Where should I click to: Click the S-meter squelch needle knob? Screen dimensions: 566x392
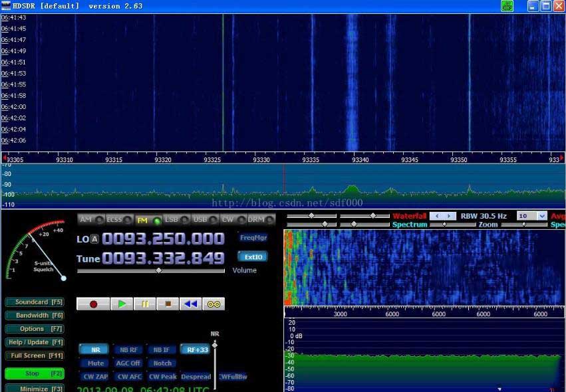(x=64, y=278)
